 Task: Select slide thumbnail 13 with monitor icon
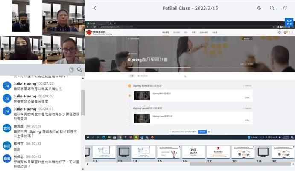(124, 152)
